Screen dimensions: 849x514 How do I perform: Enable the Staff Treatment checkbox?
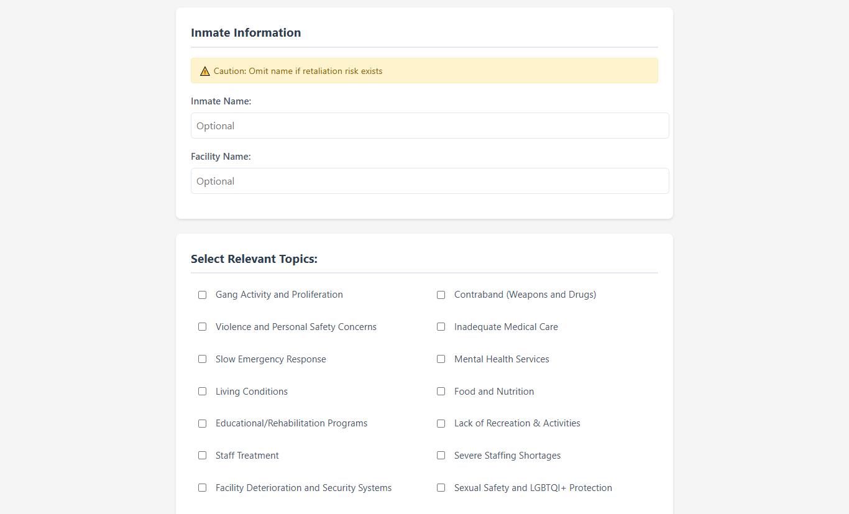(x=202, y=456)
